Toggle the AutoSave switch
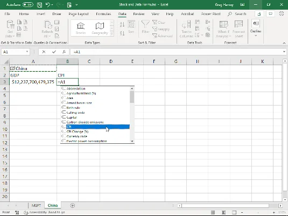Screen dimensions: 288x216 (28, 5)
